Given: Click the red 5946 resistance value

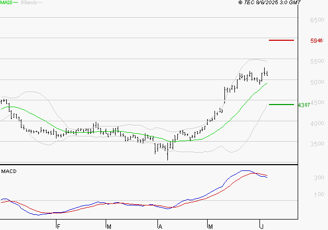Looking at the screenshot, I should coord(316,41).
